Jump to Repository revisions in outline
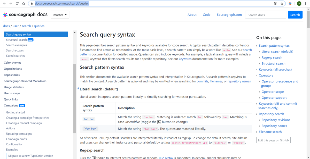This screenshot has height=159, width=310. click(x=276, y=120)
